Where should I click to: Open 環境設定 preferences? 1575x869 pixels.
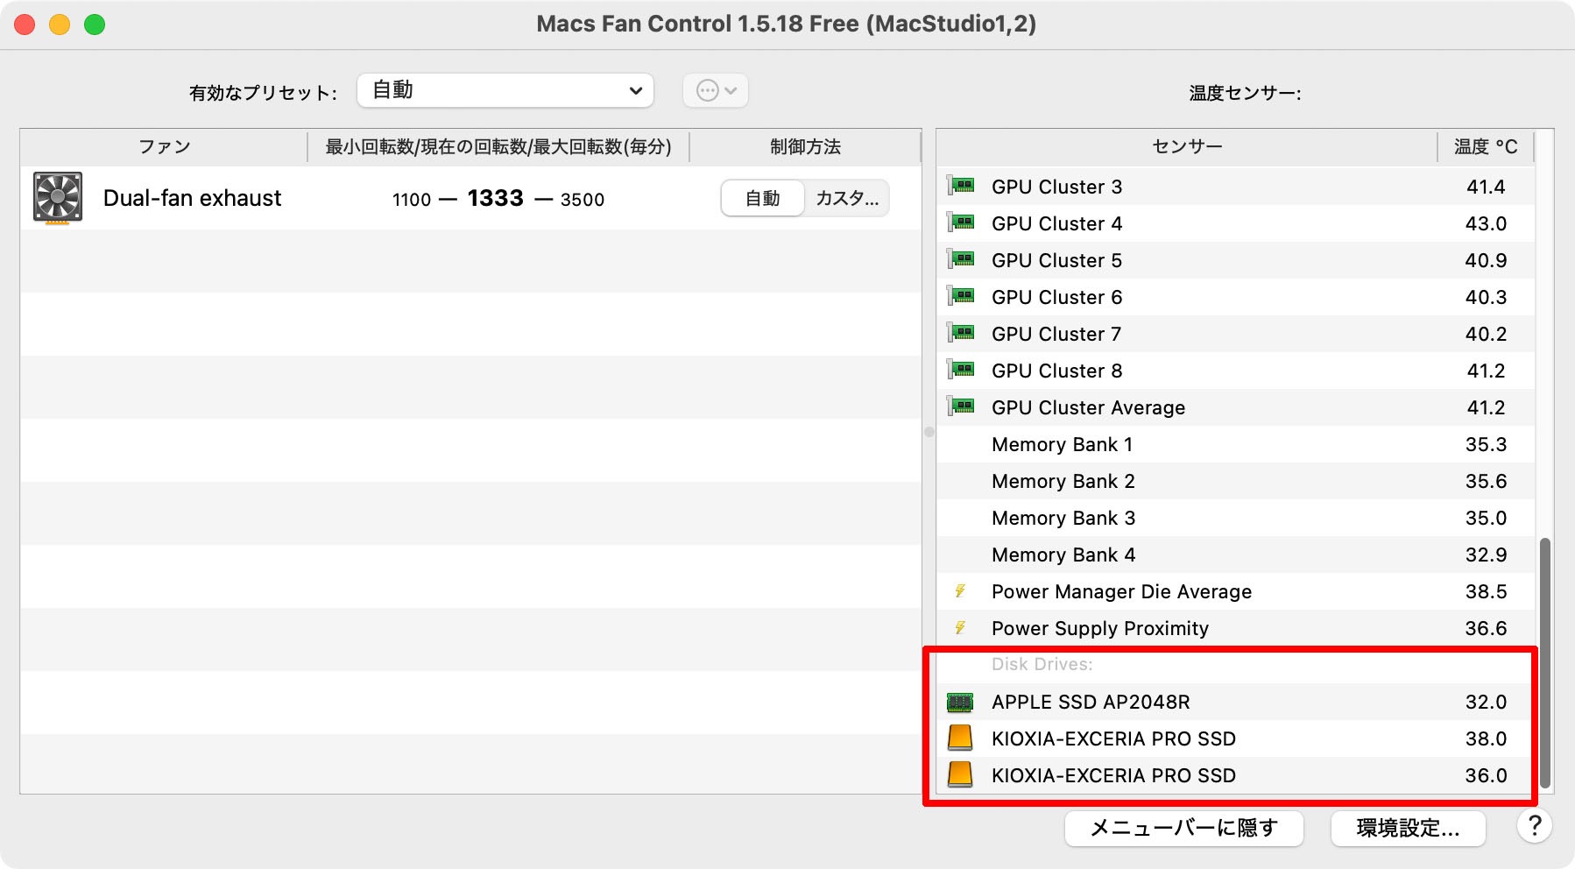click(x=1408, y=827)
